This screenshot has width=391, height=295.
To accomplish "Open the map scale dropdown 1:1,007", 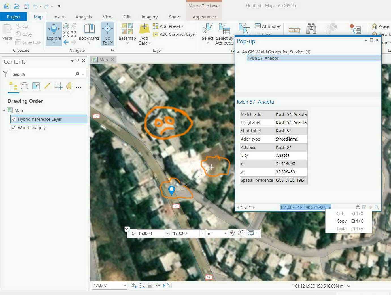I will tap(125, 286).
